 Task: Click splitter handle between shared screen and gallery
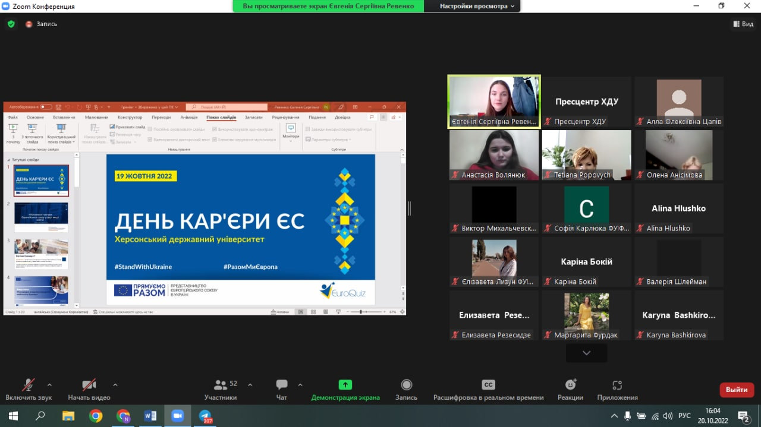tap(409, 208)
